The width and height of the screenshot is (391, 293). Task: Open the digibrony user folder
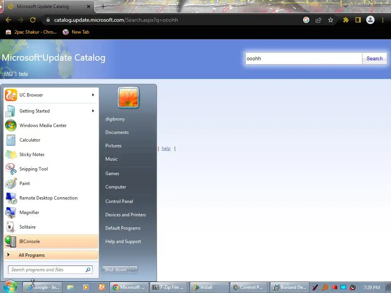115,119
